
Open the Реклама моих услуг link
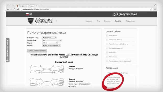coord(116,48)
